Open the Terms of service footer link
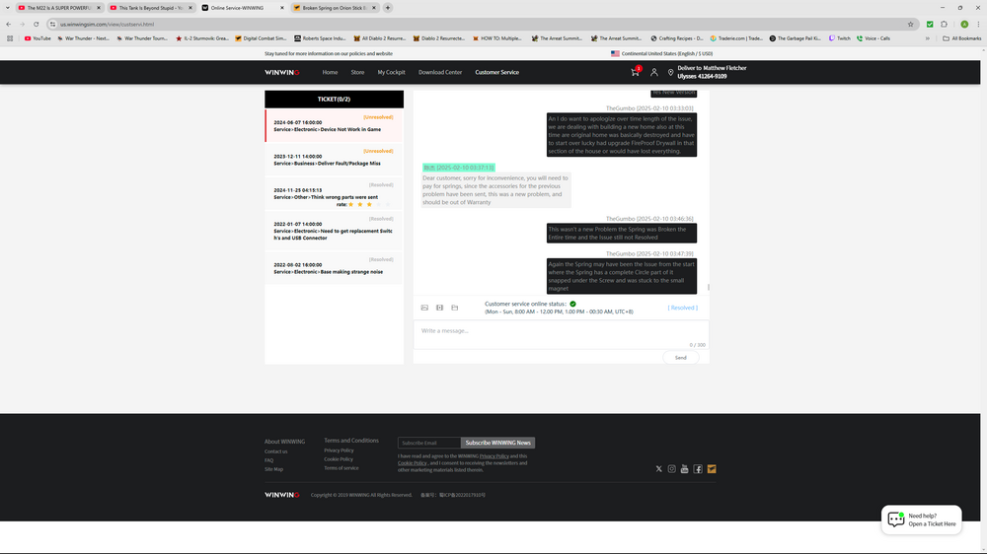Screen dimensions: 987x554 (342, 468)
